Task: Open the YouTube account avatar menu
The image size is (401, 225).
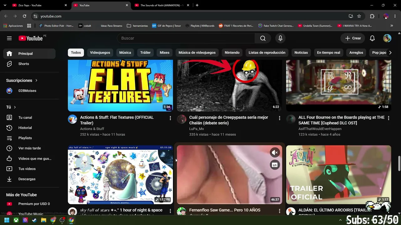Action: 387,38
